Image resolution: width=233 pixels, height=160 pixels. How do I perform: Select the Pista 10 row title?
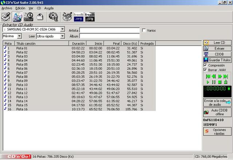22,85
